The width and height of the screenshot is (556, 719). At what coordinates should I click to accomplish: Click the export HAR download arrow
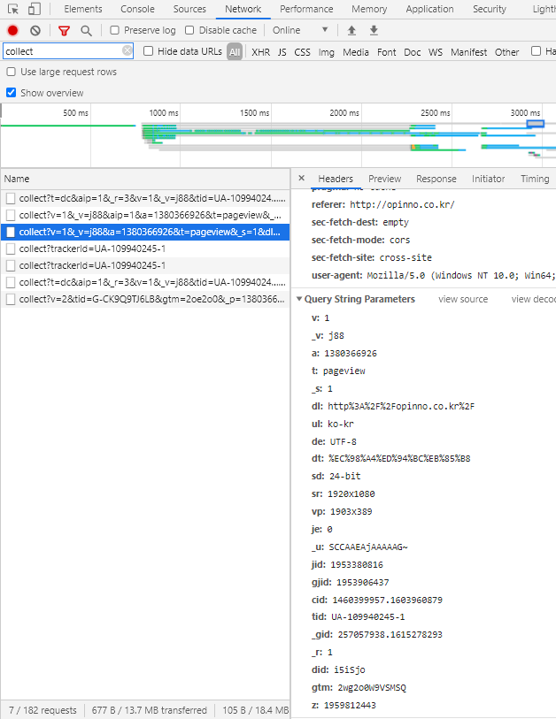click(x=374, y=30)
